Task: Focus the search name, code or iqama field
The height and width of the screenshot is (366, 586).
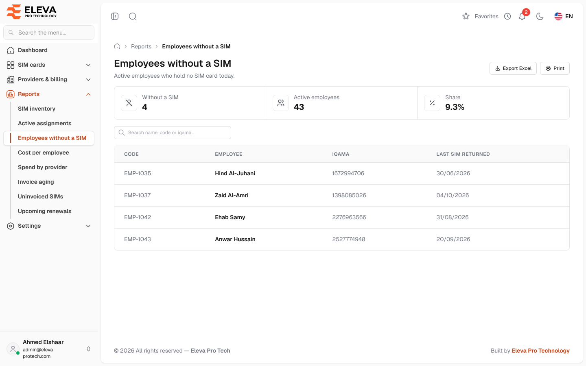Action: coord(173,133)
